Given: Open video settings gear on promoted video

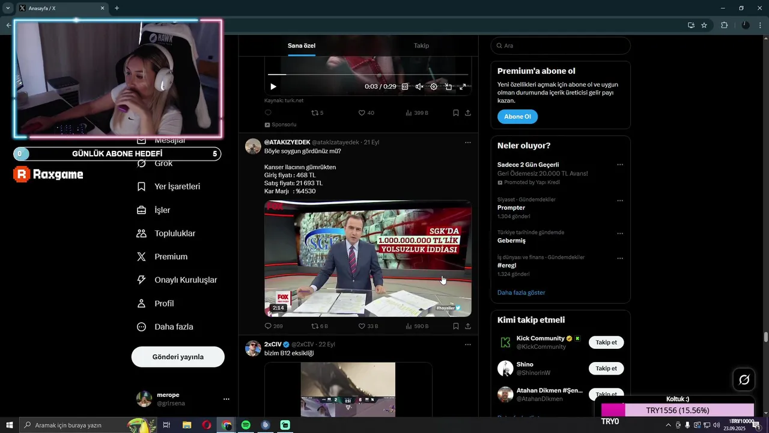Looking at the screenshot, I should [x=434, y=87].
